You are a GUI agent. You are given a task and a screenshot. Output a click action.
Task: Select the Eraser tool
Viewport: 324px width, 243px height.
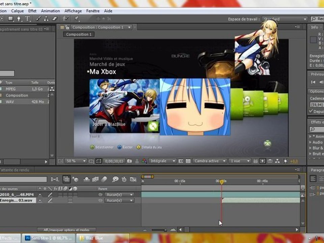tap(54, 19)
